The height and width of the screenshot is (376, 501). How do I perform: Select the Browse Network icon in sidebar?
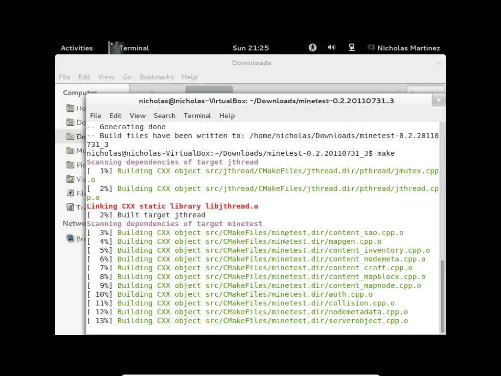[70, 238]
